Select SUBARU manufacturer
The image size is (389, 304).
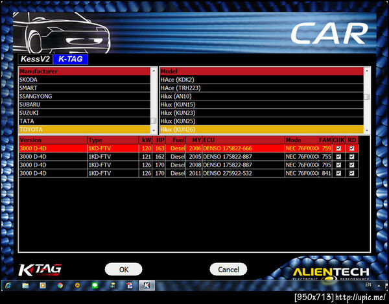tap(84, 104)
